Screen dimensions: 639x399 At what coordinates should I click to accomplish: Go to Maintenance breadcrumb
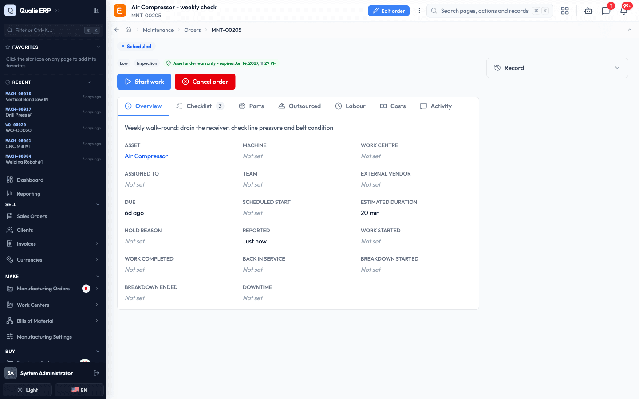(158, 30)
